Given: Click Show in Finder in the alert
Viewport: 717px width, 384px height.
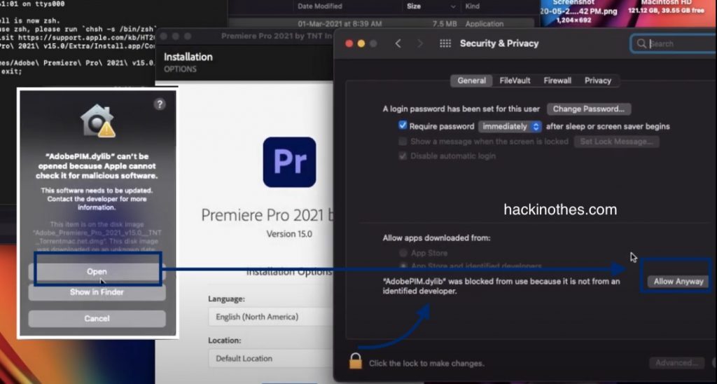Looking at the screenshot, I should coord(97,292).
